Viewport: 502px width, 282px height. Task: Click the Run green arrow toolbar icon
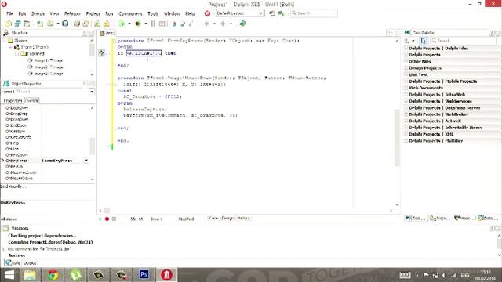pos(122,23)
